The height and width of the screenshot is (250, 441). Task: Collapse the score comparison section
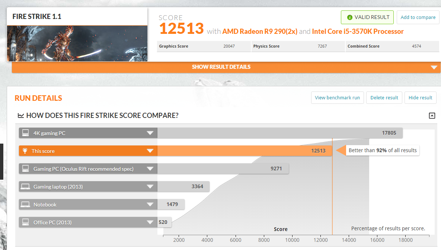click(432, 116)
